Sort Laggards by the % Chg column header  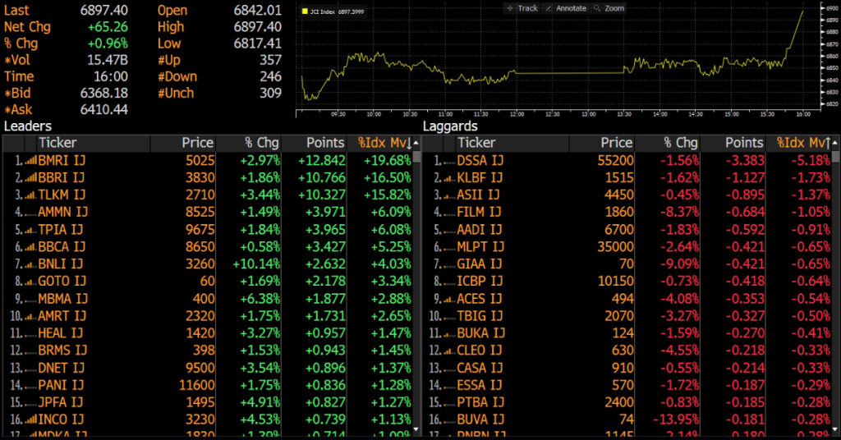point(667,143)
